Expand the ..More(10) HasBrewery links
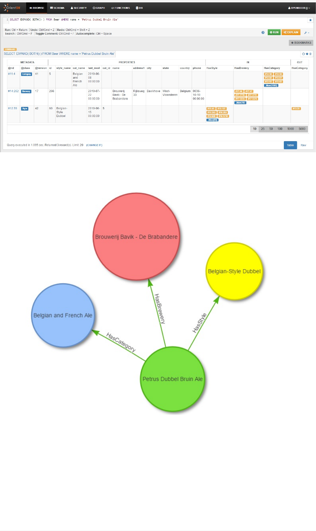Viewport: 316px width, 531px height. pyautogui.click(x=240, y=103)
